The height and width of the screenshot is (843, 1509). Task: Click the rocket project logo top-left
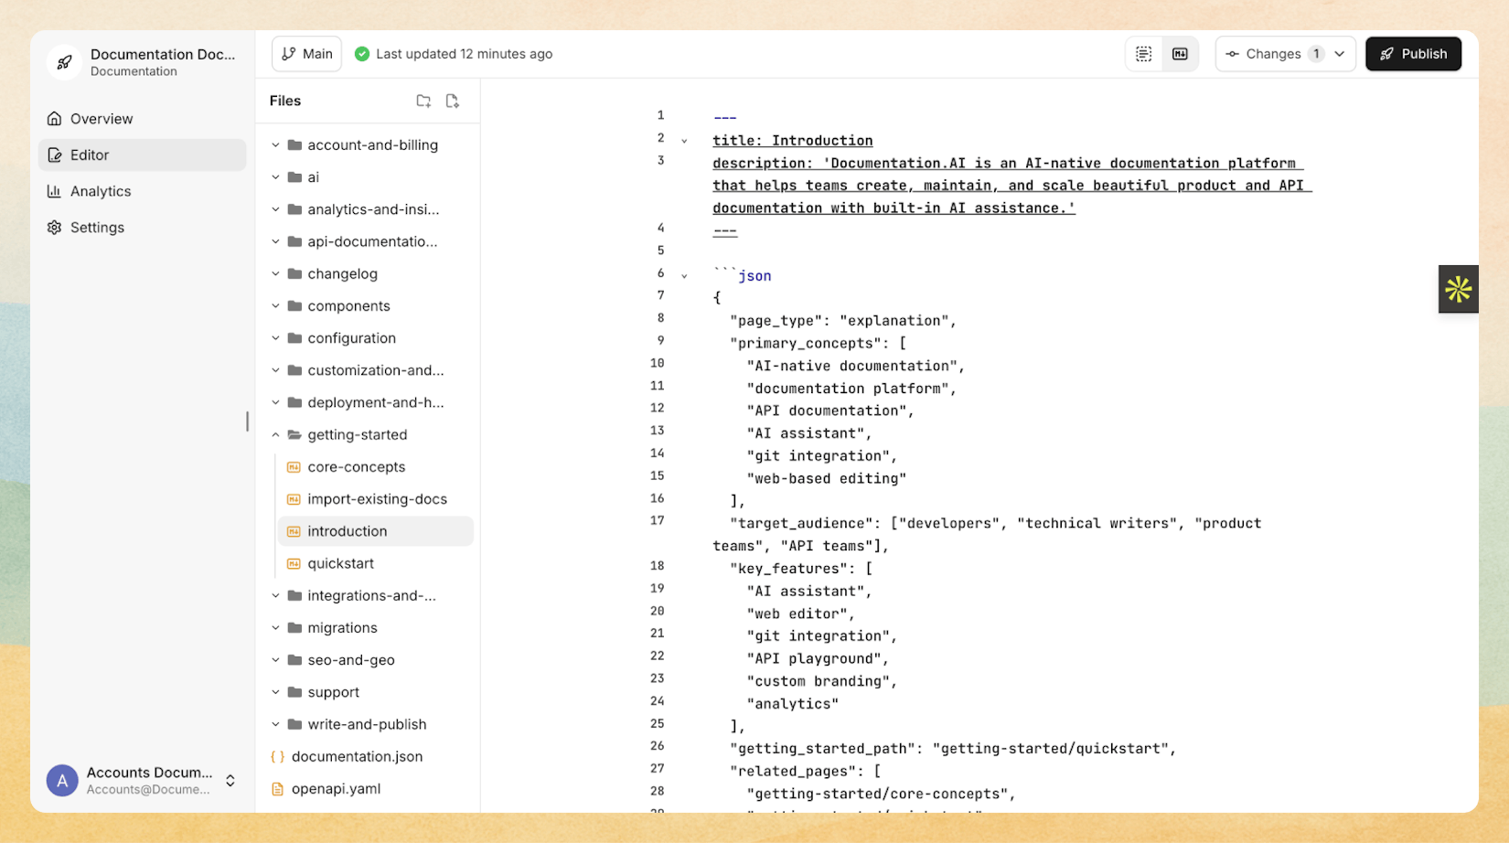pos(63,62)
